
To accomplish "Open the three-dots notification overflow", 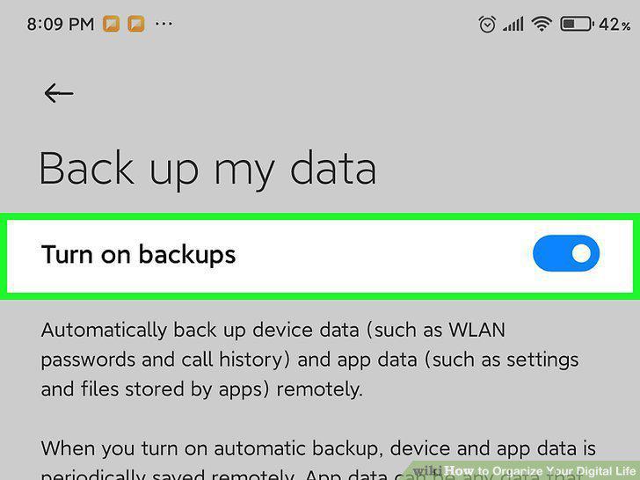I will [x=164, y=24].
